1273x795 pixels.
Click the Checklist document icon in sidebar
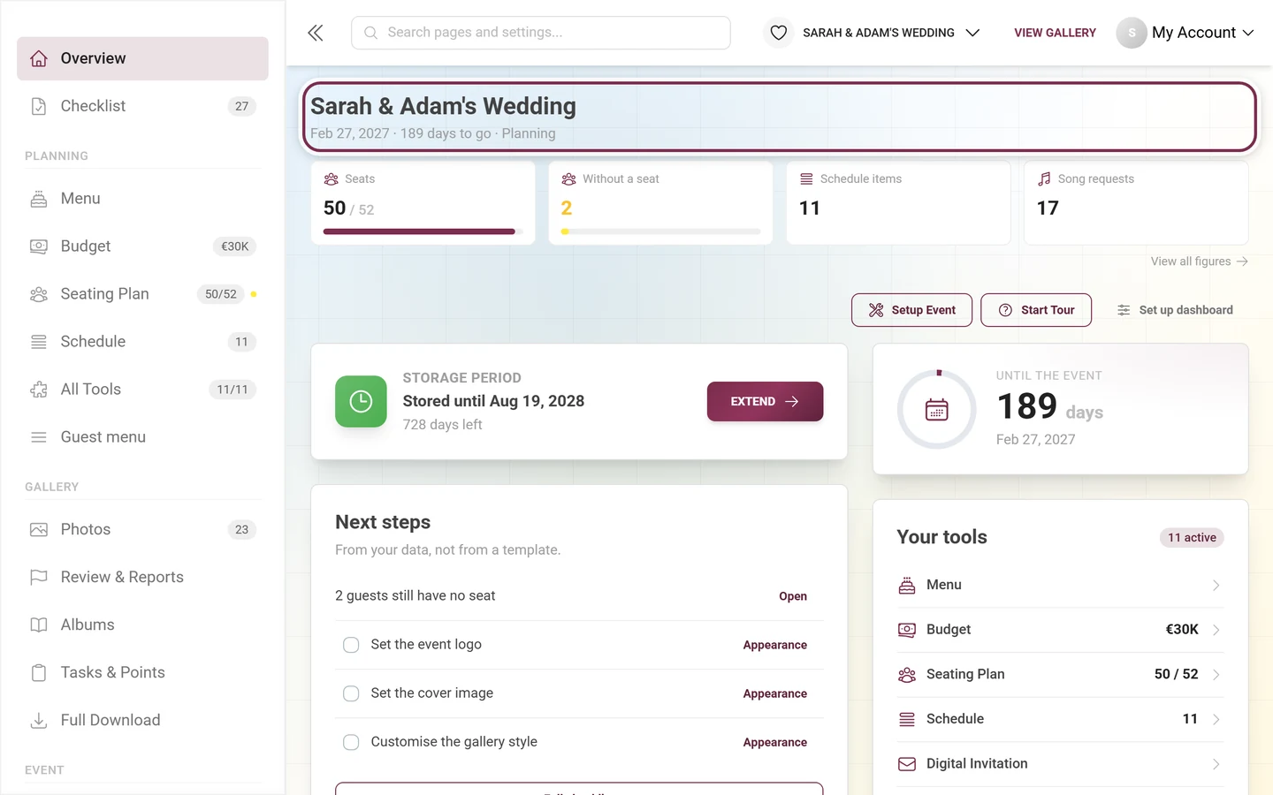coord(39,106)
